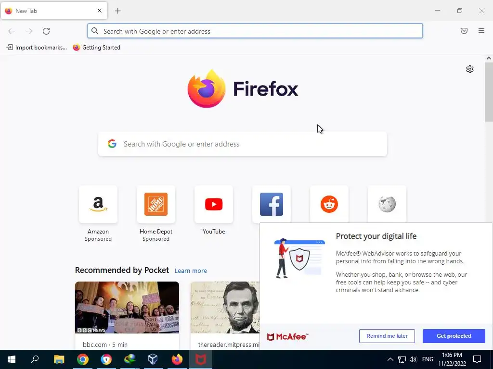Open new tab personalize gear icon
The image size is (493, 369).
click(470, 69)
